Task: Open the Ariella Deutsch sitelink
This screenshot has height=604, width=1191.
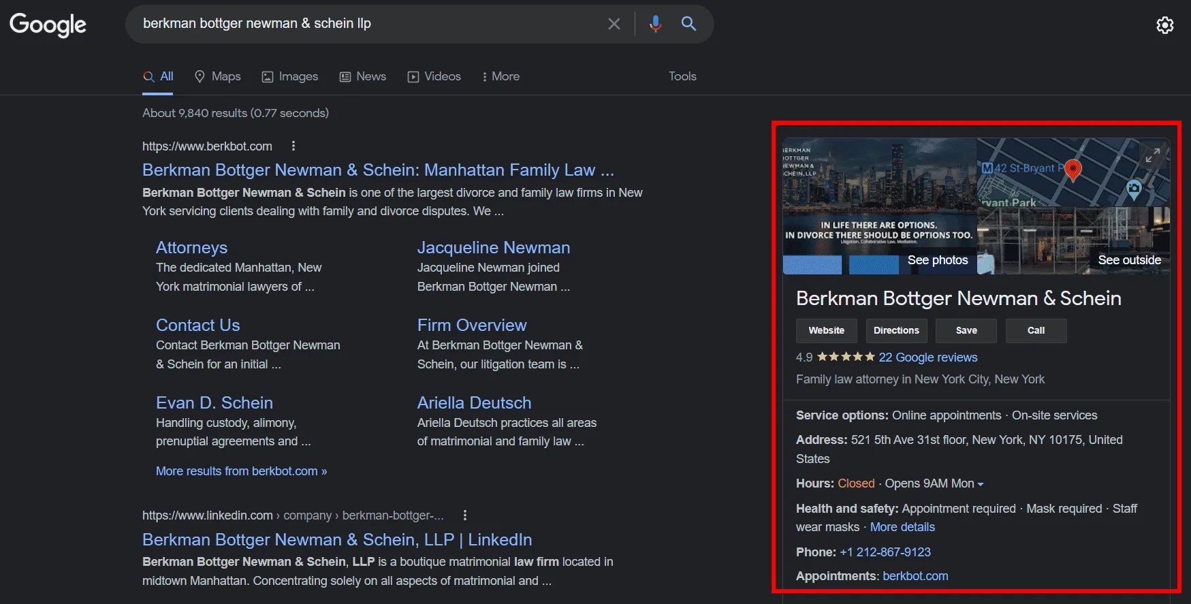Action: (474, 402)
